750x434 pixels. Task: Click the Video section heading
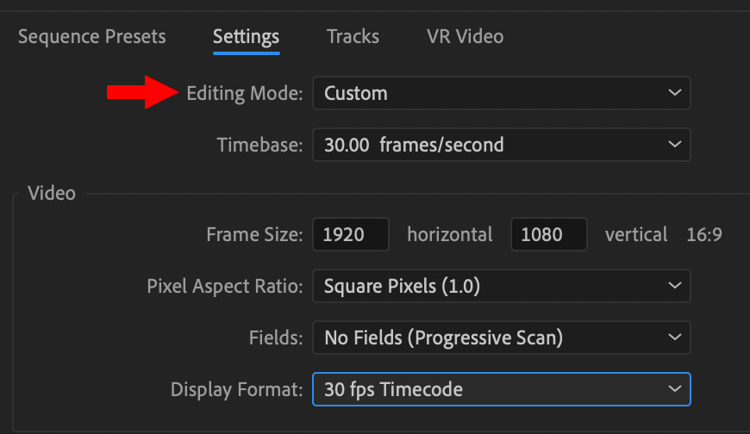coord(52,194)
